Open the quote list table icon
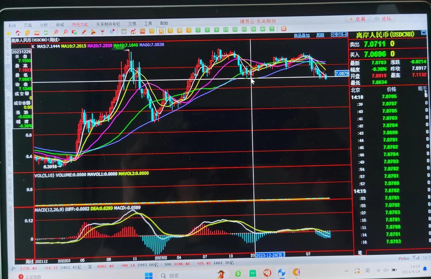431x279 pixels. pyautogui.click(x=124, y=32)
